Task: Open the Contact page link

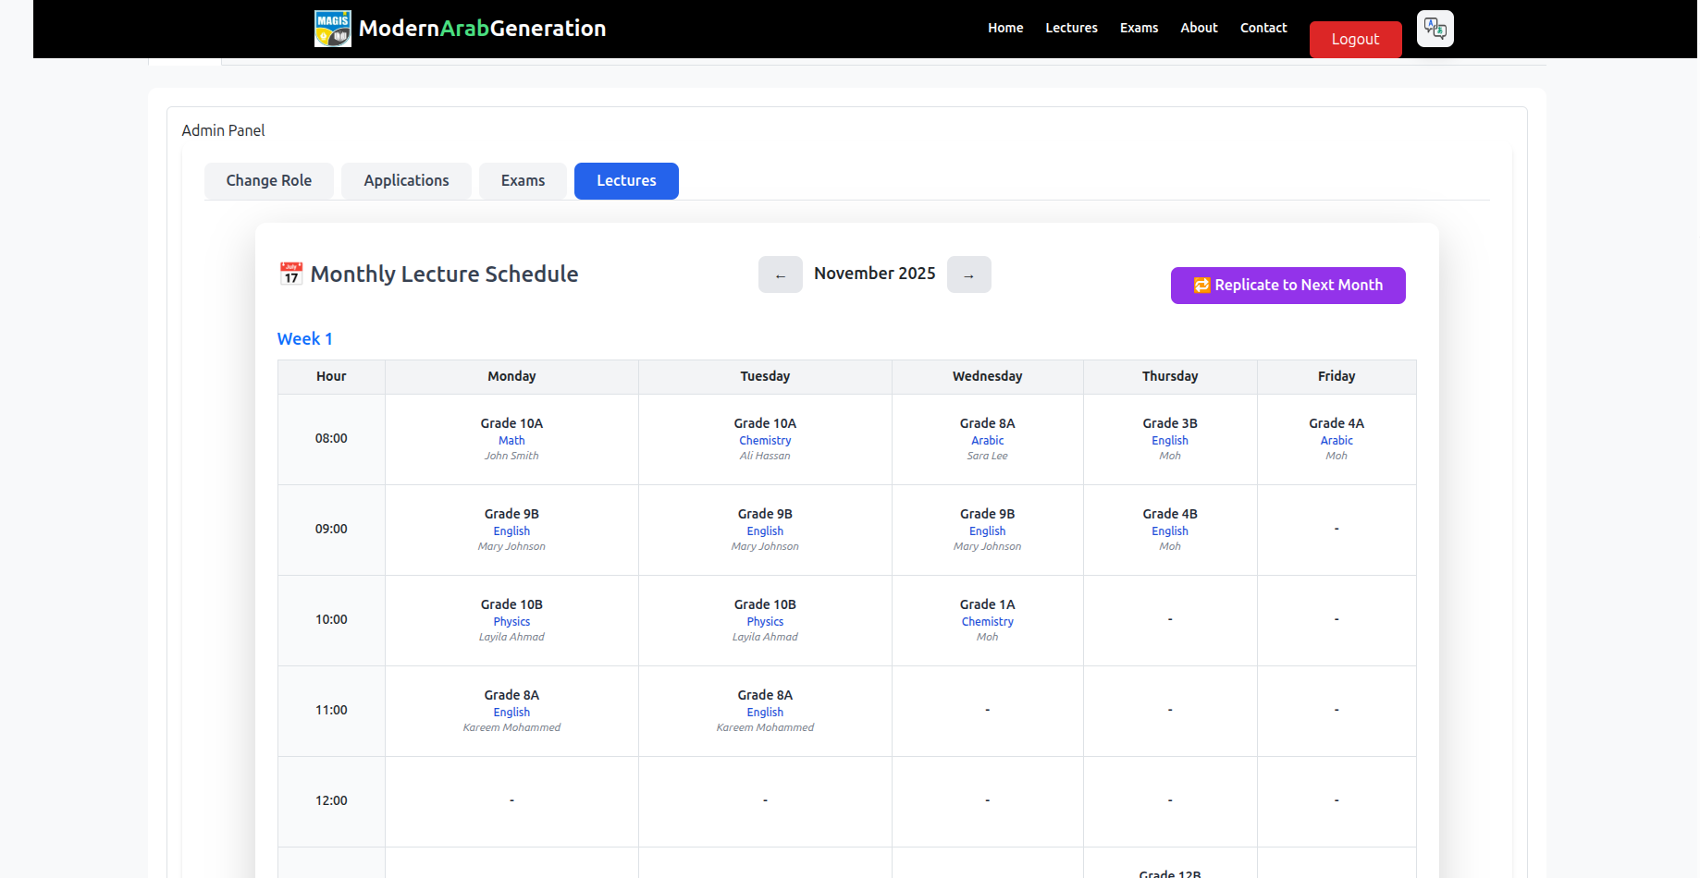Action: [x=1263, y=28]
